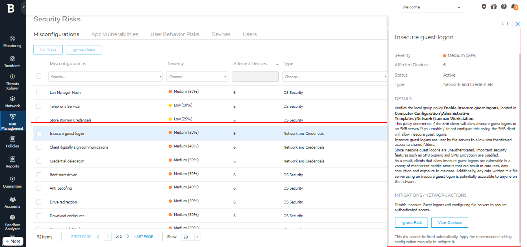Screen dimensions: 527x247
Task: Open the help question mark icon
Action: point(504,7)
